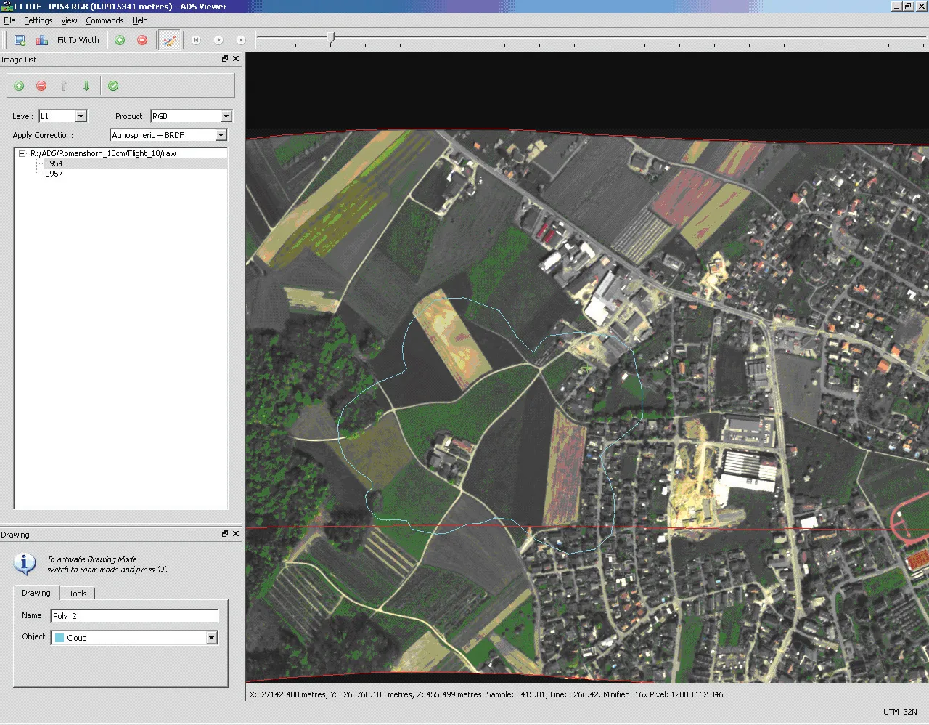
Task: Move image down with green down arrow
Action: click(86, 86)
